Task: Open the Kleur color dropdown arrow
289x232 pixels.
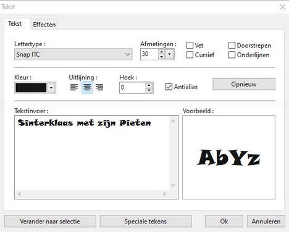Action: point(51,88)
